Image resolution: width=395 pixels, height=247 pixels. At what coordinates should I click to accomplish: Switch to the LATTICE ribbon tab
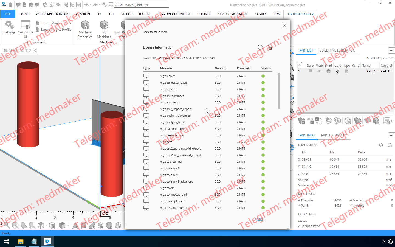(x=126, y=14)
